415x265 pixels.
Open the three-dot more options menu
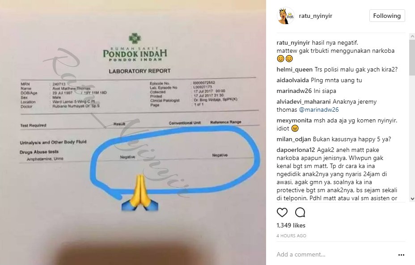(401, 255)
